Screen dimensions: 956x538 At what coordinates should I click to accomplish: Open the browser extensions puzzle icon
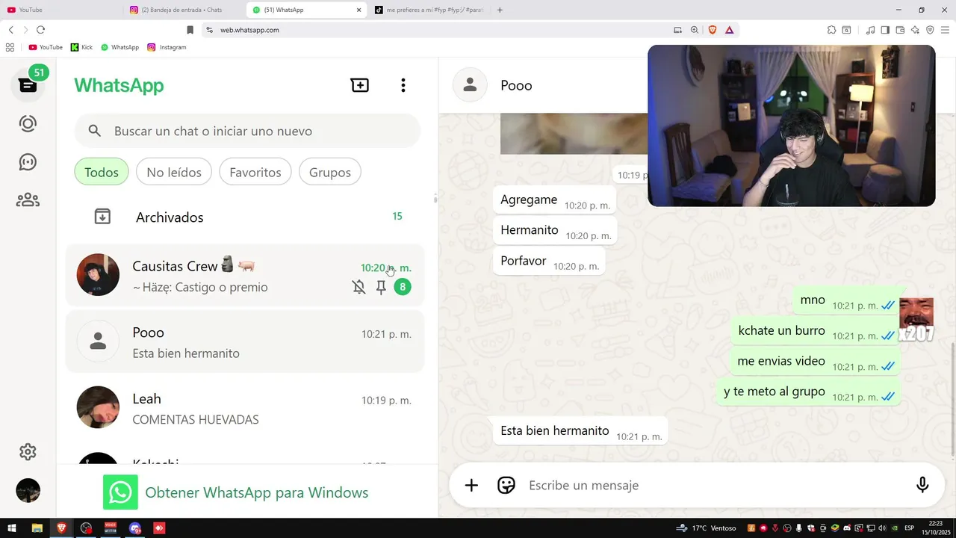831,30
